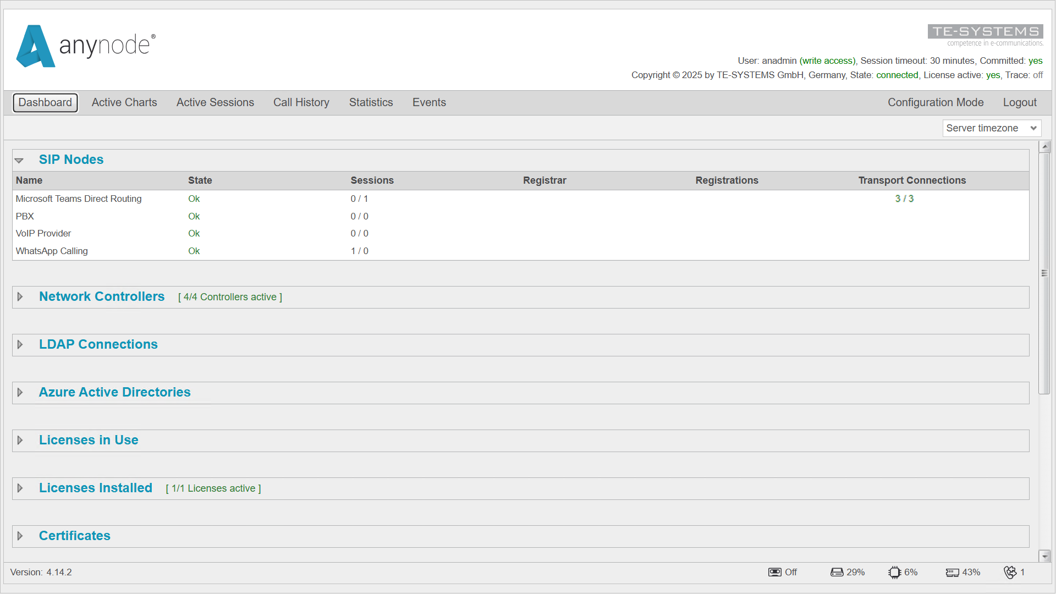Switch to the Call History tab

click(x=301, y=102)
